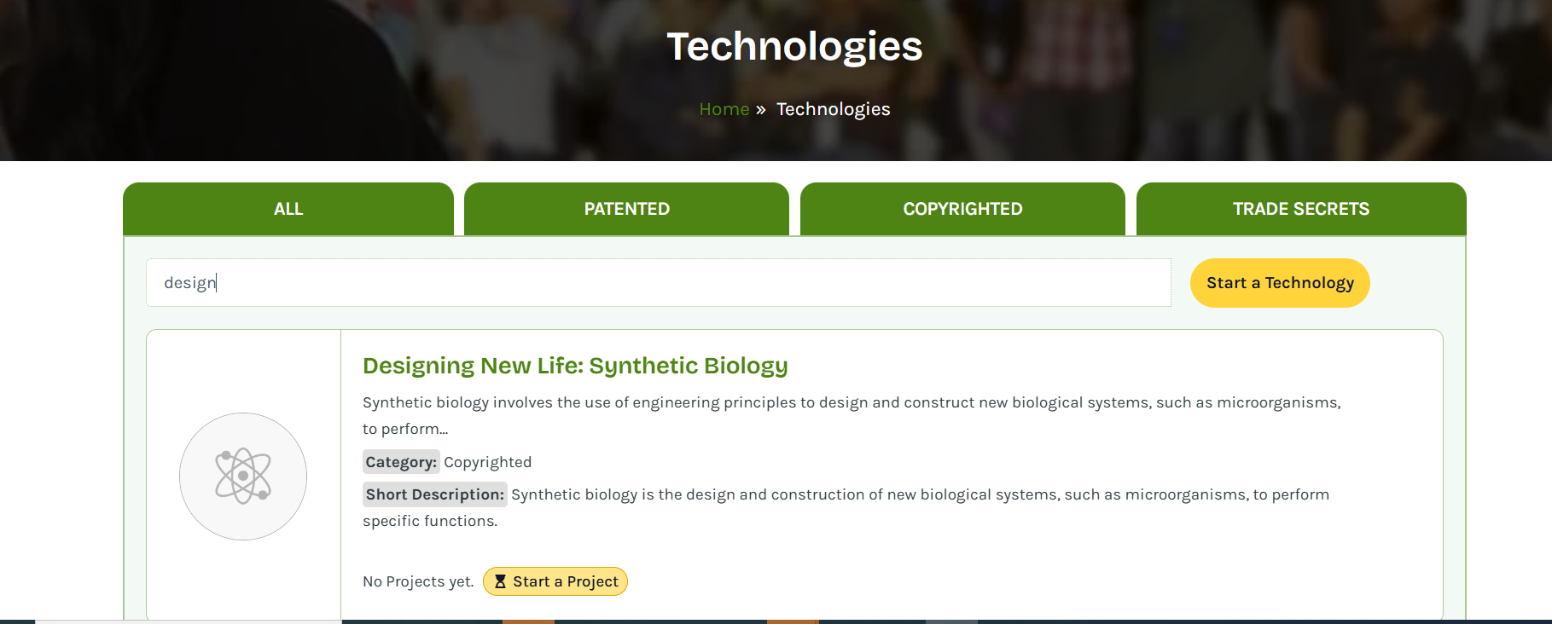
Task: Click the summary paragraph ending "to perform..."
Action: tap(851, 403)
